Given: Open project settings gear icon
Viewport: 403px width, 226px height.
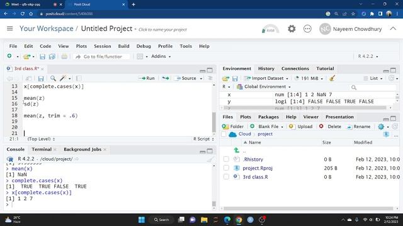Looking at the screenshot, I should (x=292, y=29).
